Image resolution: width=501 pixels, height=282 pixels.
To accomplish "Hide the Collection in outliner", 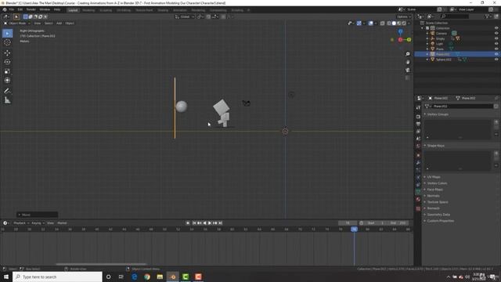I will tap(496, 28).
